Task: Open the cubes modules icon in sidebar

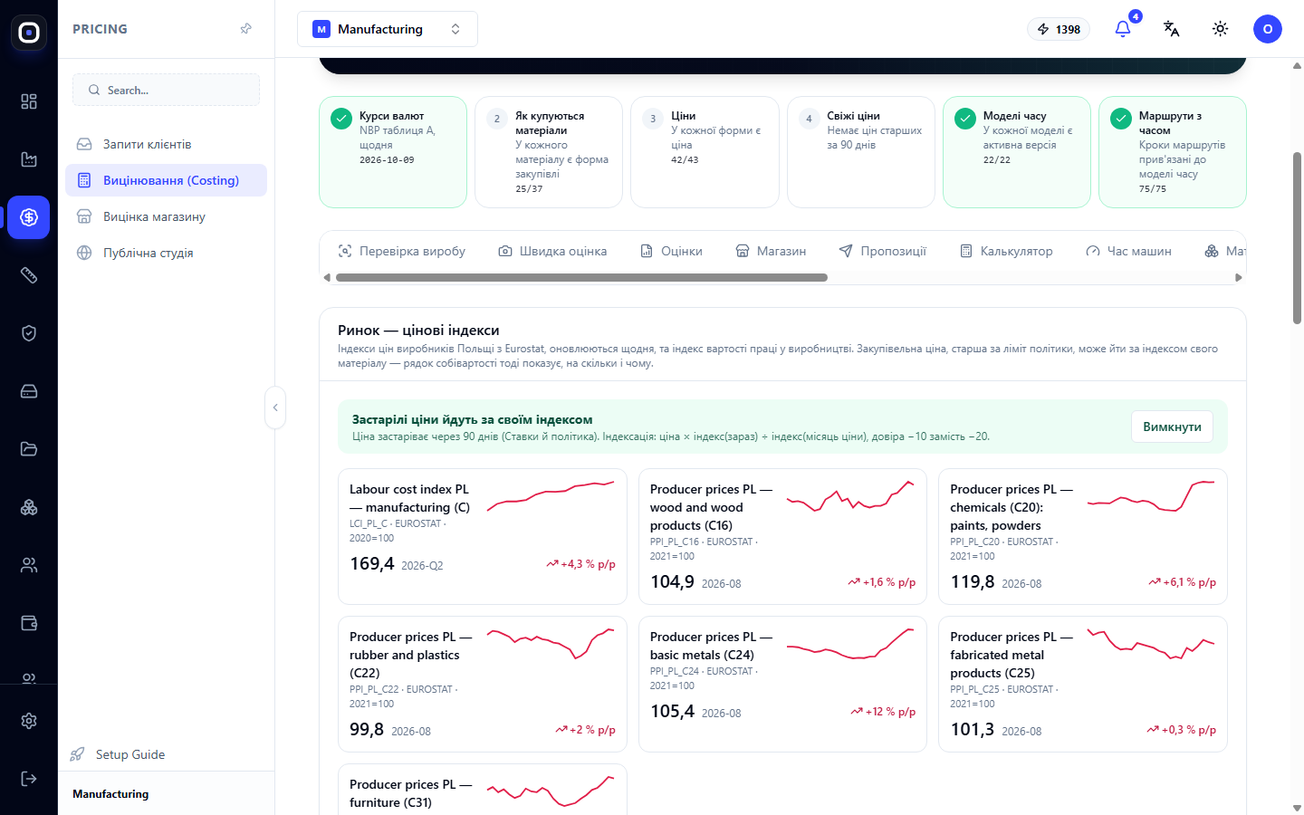Action: click(x=29, y=507)
